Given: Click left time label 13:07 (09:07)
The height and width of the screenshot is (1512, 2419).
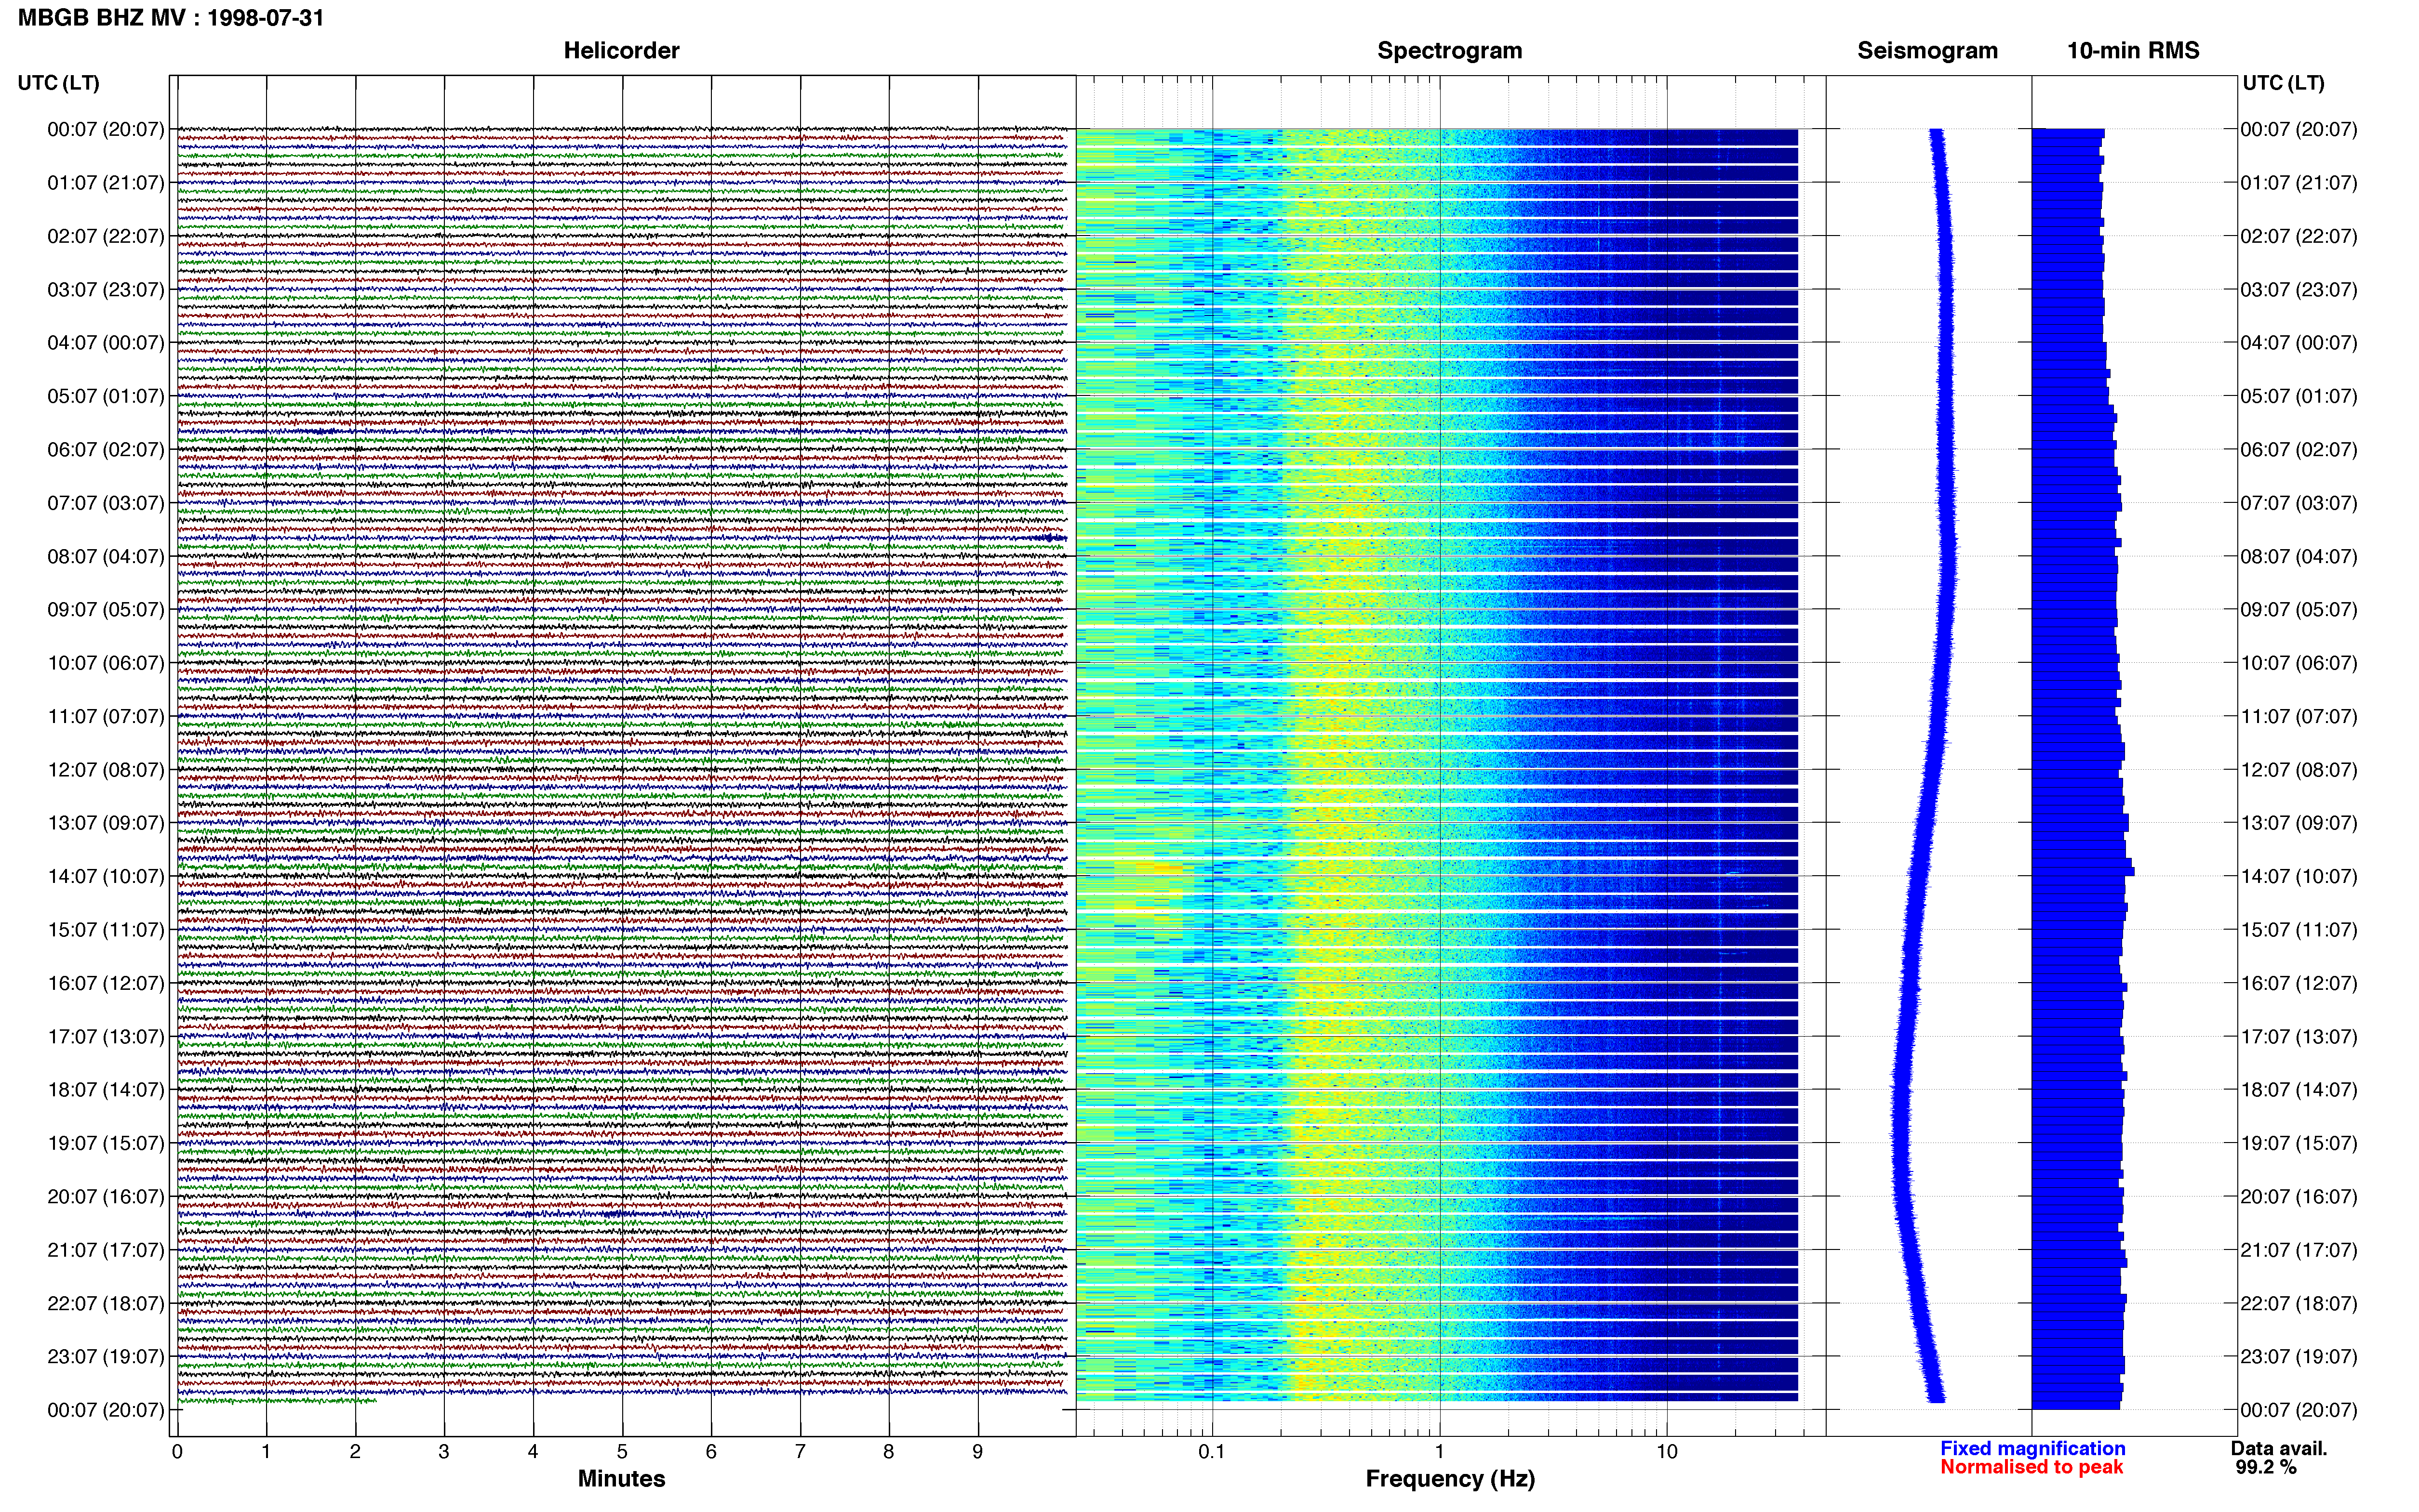Looking at the screenshot, I should pos(105,822).
